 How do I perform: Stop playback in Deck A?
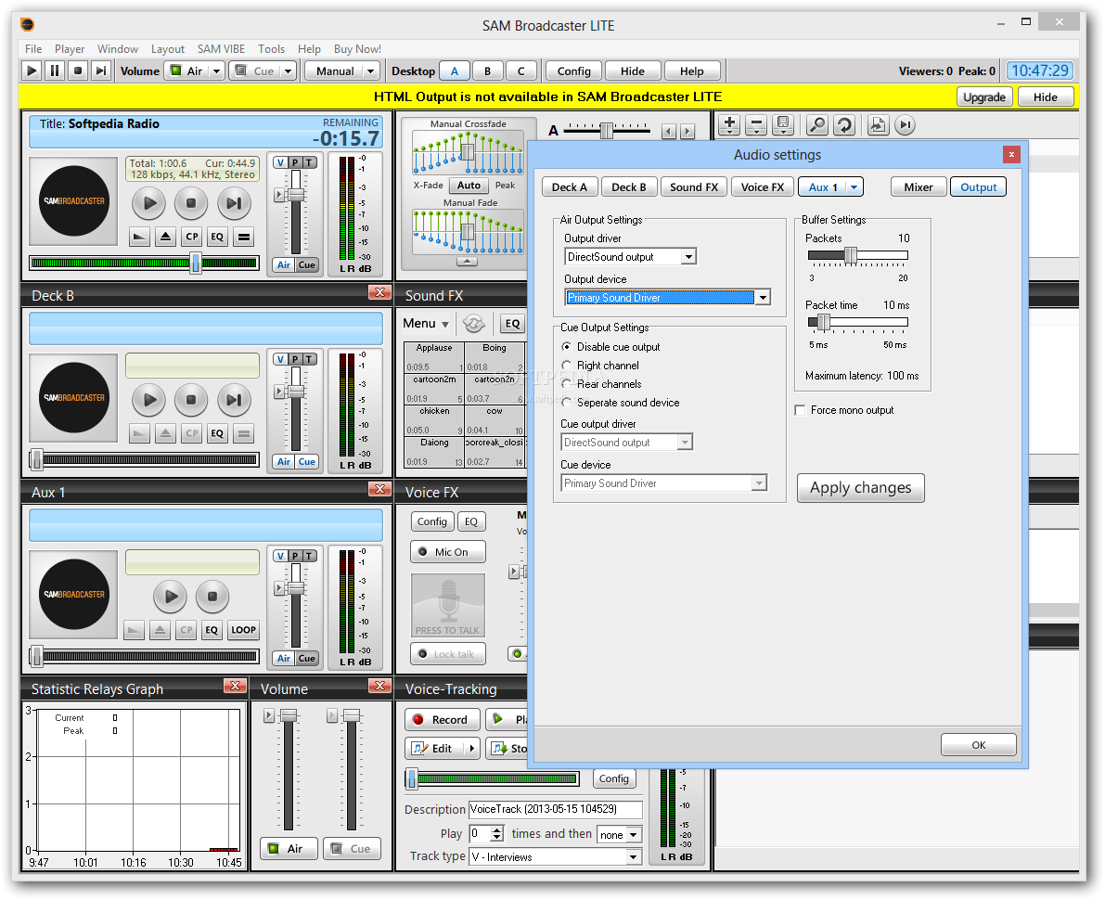(191, 204)
